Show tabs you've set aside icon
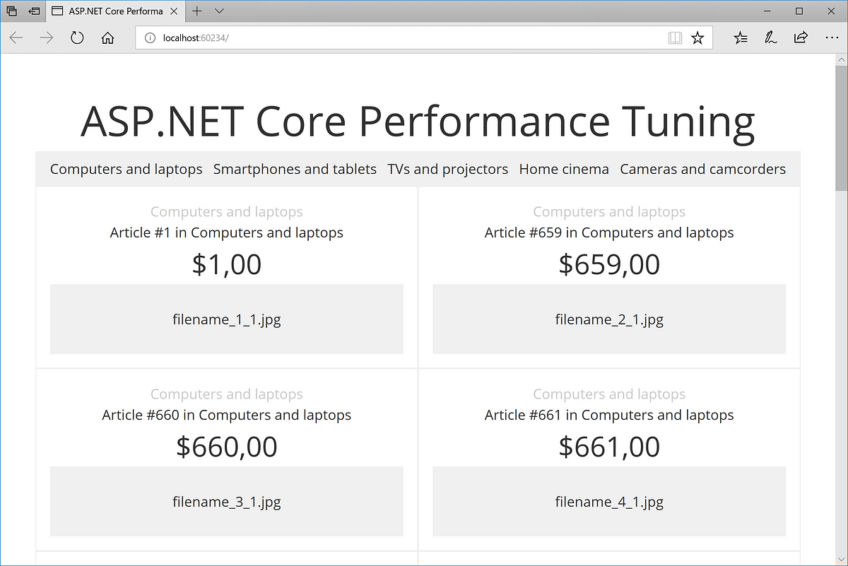Screen dimensions: 848x566 (x=11, y=11)
